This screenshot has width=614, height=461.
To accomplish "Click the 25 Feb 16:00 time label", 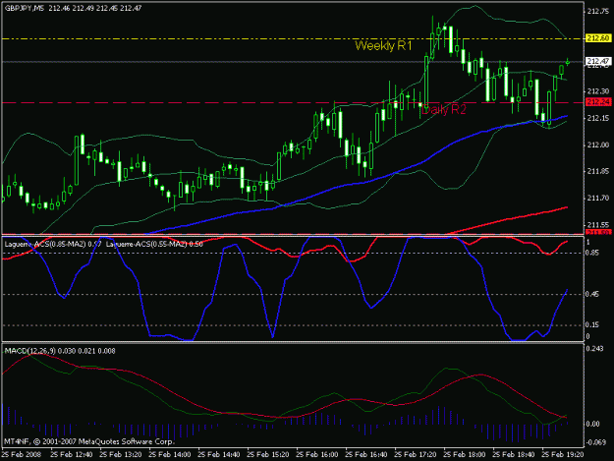I will point(316,455).
